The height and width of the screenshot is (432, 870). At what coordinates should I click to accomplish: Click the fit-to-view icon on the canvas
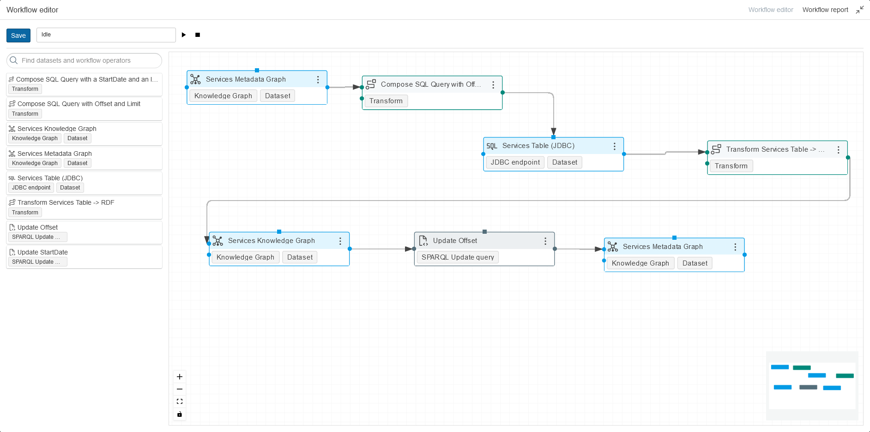click(x=180, y=401)
